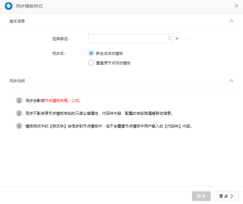243x204 pixels.
Task: Click the 基本信息 section header
Action: click(x=17, y=21)
